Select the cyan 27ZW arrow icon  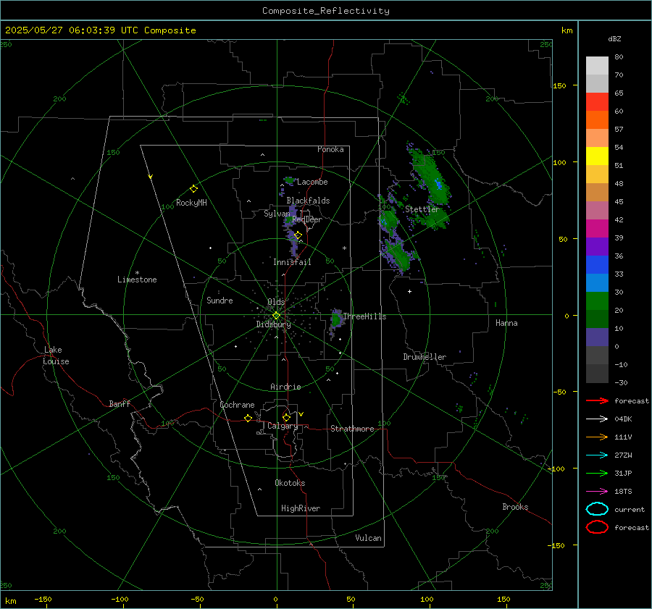pos(597,455)
